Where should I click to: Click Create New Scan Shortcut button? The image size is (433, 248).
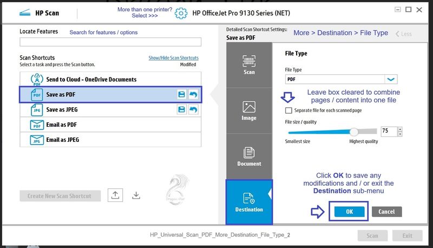coord(60,196)
